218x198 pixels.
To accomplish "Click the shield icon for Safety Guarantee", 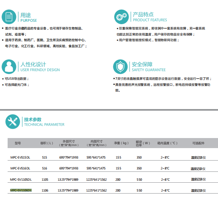I will 120,67.
